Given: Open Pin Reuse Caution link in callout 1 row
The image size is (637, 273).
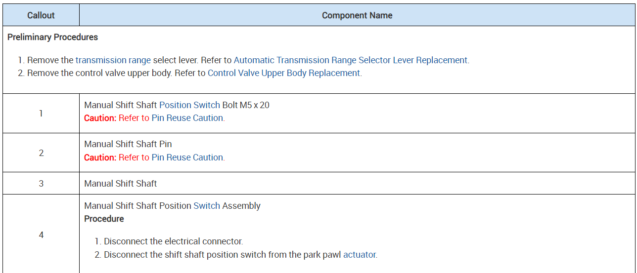Looking at the screenshot, I should pyautogui.click(x=187, y=118).
